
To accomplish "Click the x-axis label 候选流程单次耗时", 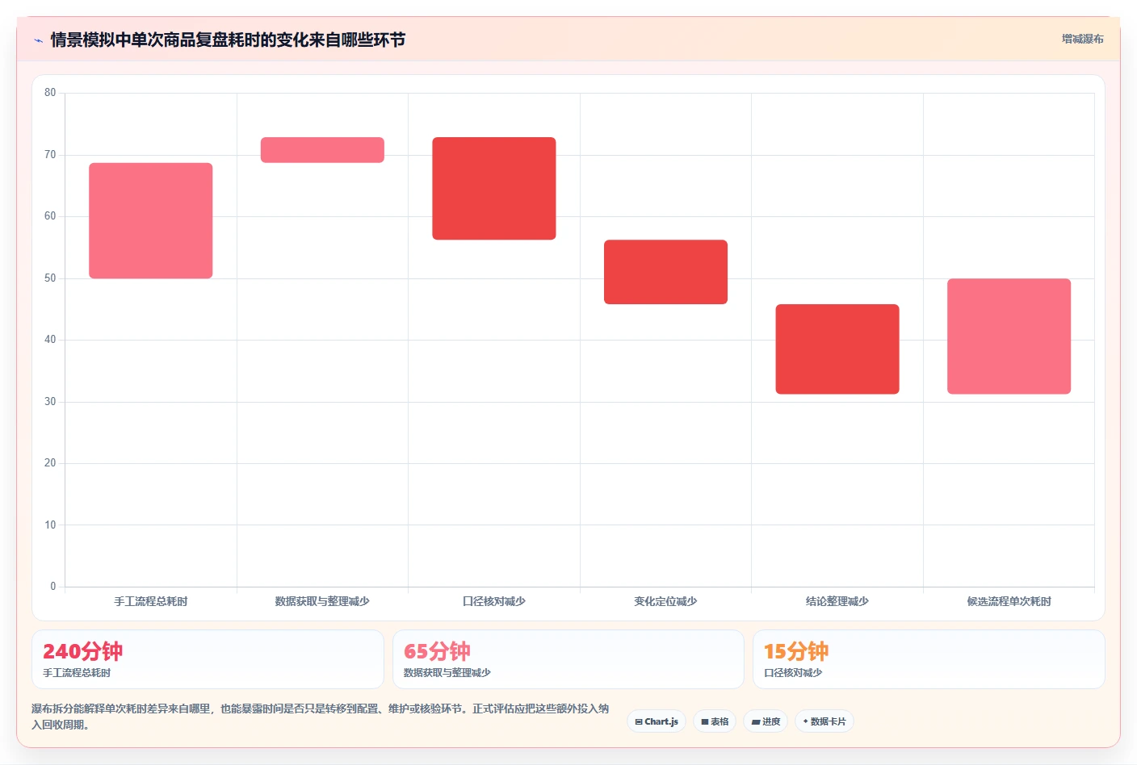I will pos(1009,601).
